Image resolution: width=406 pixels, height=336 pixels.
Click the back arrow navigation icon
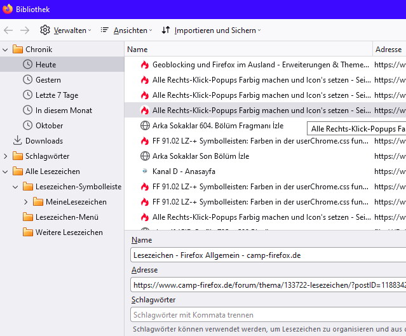[8, 30]
